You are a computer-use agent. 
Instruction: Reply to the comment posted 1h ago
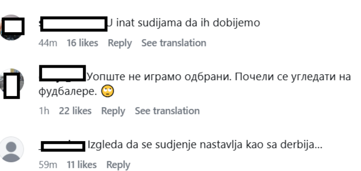tap(113, 111)
